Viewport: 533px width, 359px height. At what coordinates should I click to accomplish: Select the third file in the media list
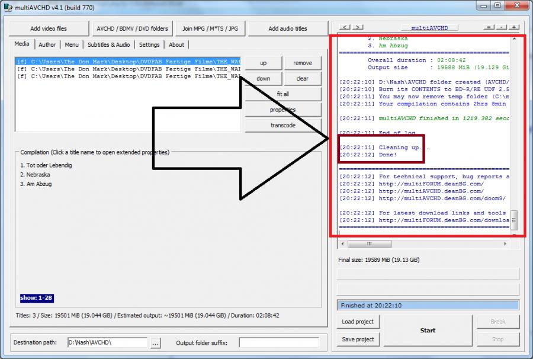(x=129, y=76)
